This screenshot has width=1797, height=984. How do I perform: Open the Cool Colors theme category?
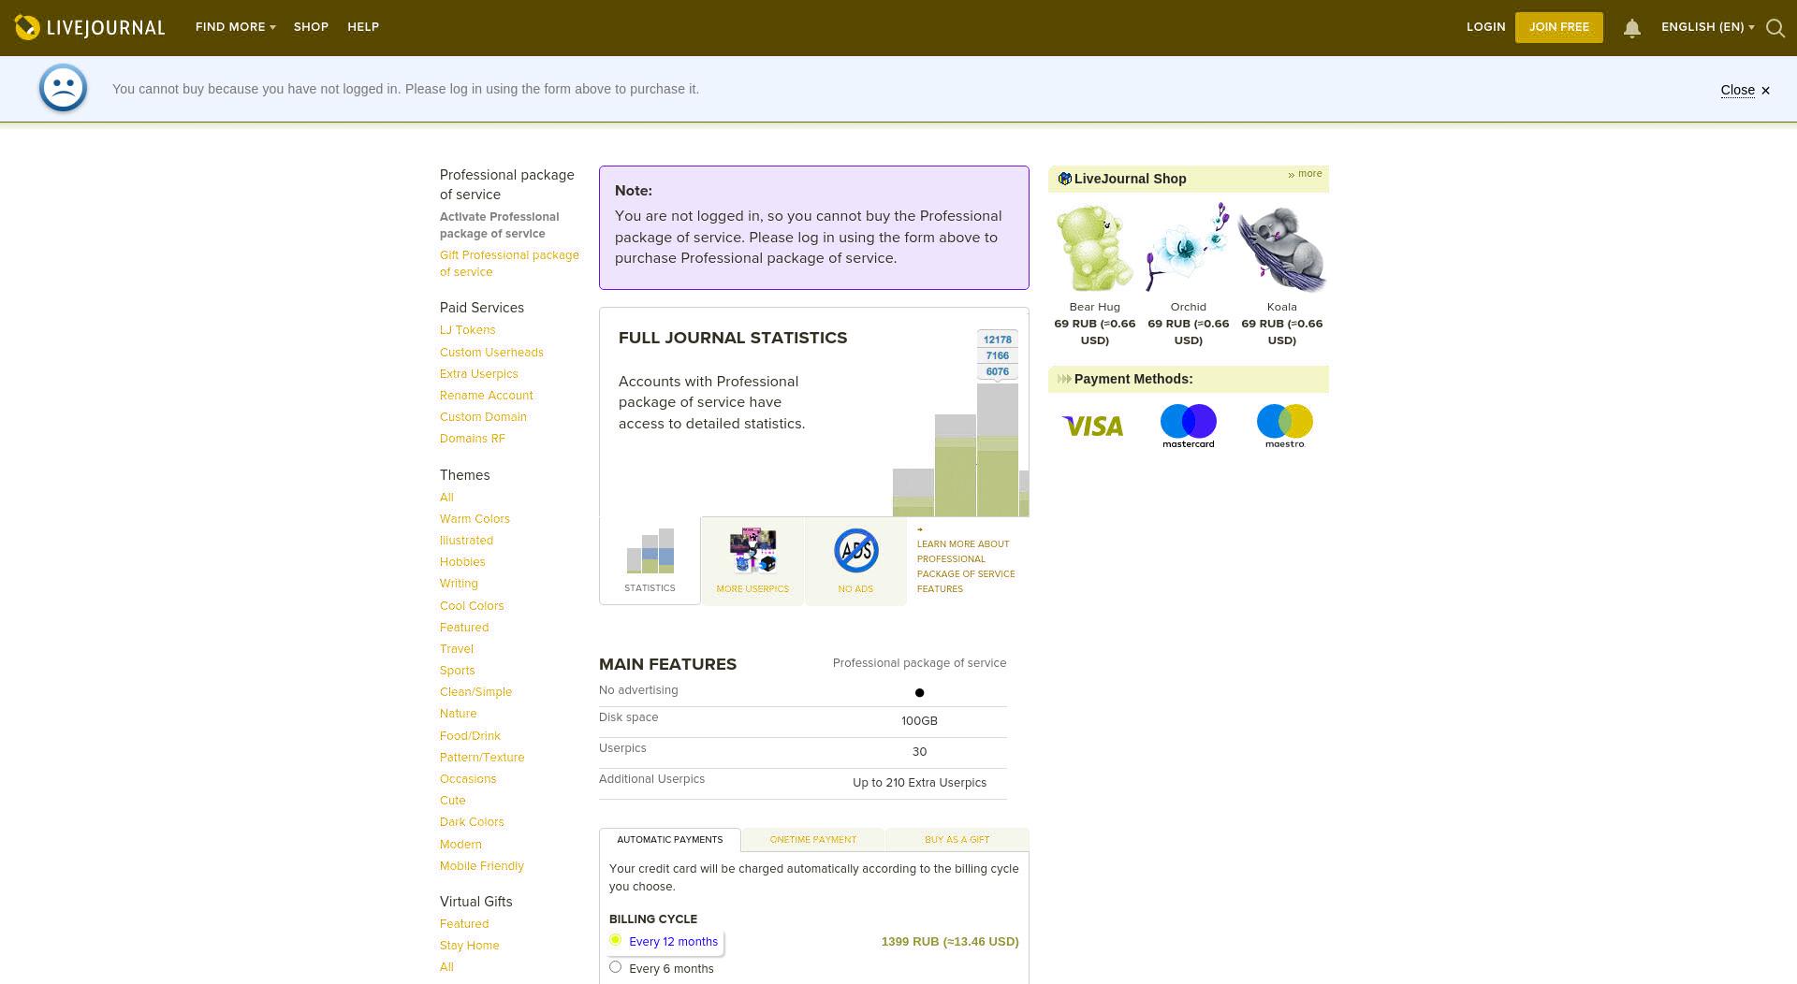pos(472,606)
